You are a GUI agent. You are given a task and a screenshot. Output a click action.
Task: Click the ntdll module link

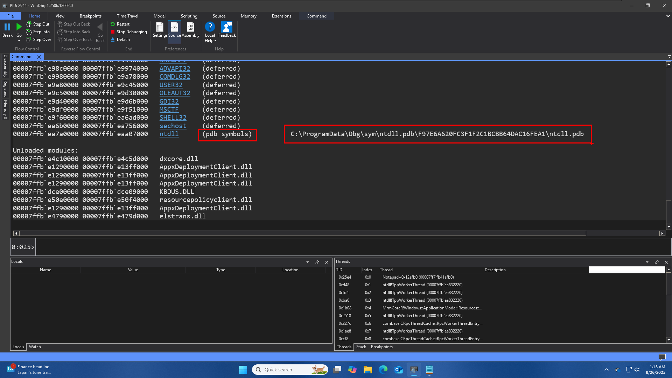[169, 134]
